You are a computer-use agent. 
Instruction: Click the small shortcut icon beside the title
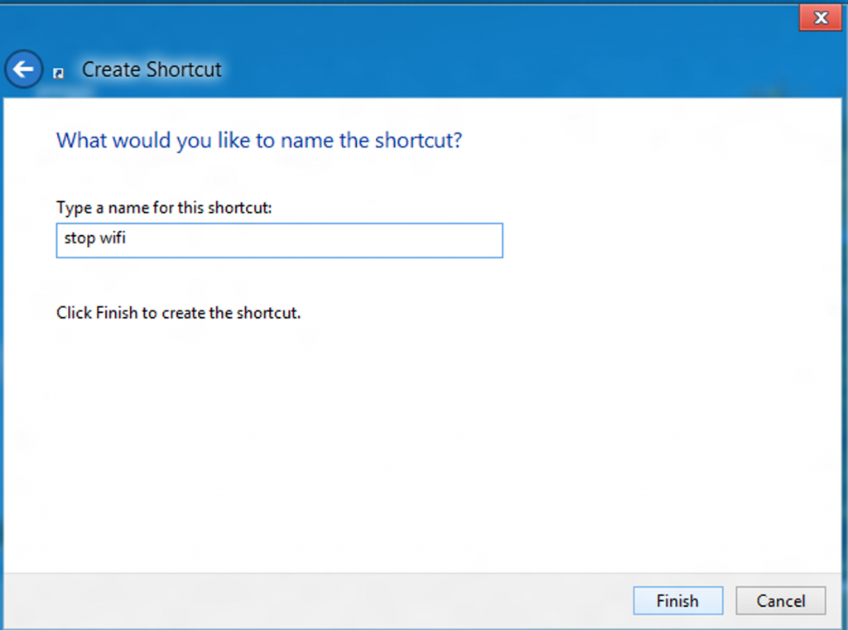58,73
